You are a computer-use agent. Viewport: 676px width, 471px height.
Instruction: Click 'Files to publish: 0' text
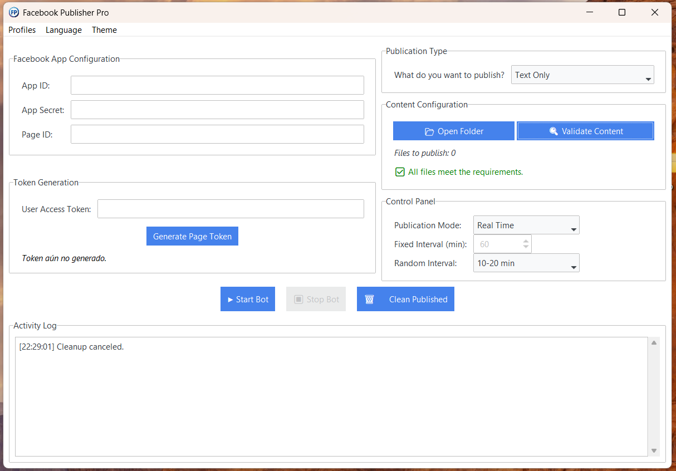[425, 153]
